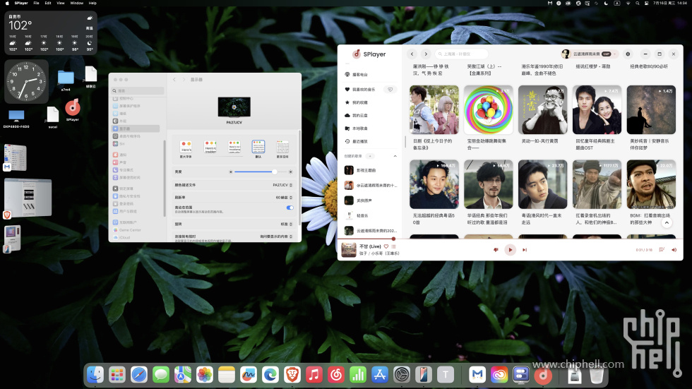Open the SPlayer application menu
This screenshot has height=389, width=692.
[x=20, y=3]
